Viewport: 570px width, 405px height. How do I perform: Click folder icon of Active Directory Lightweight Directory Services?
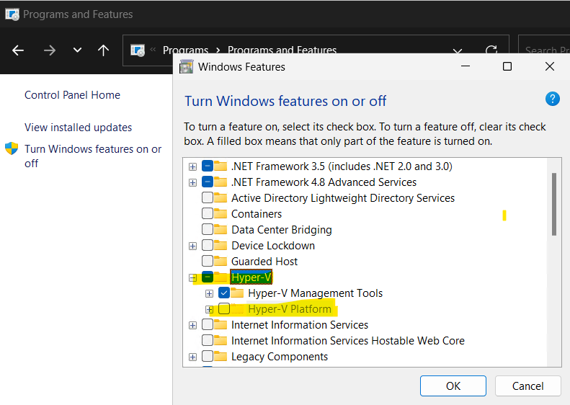[x=221, y=197]
